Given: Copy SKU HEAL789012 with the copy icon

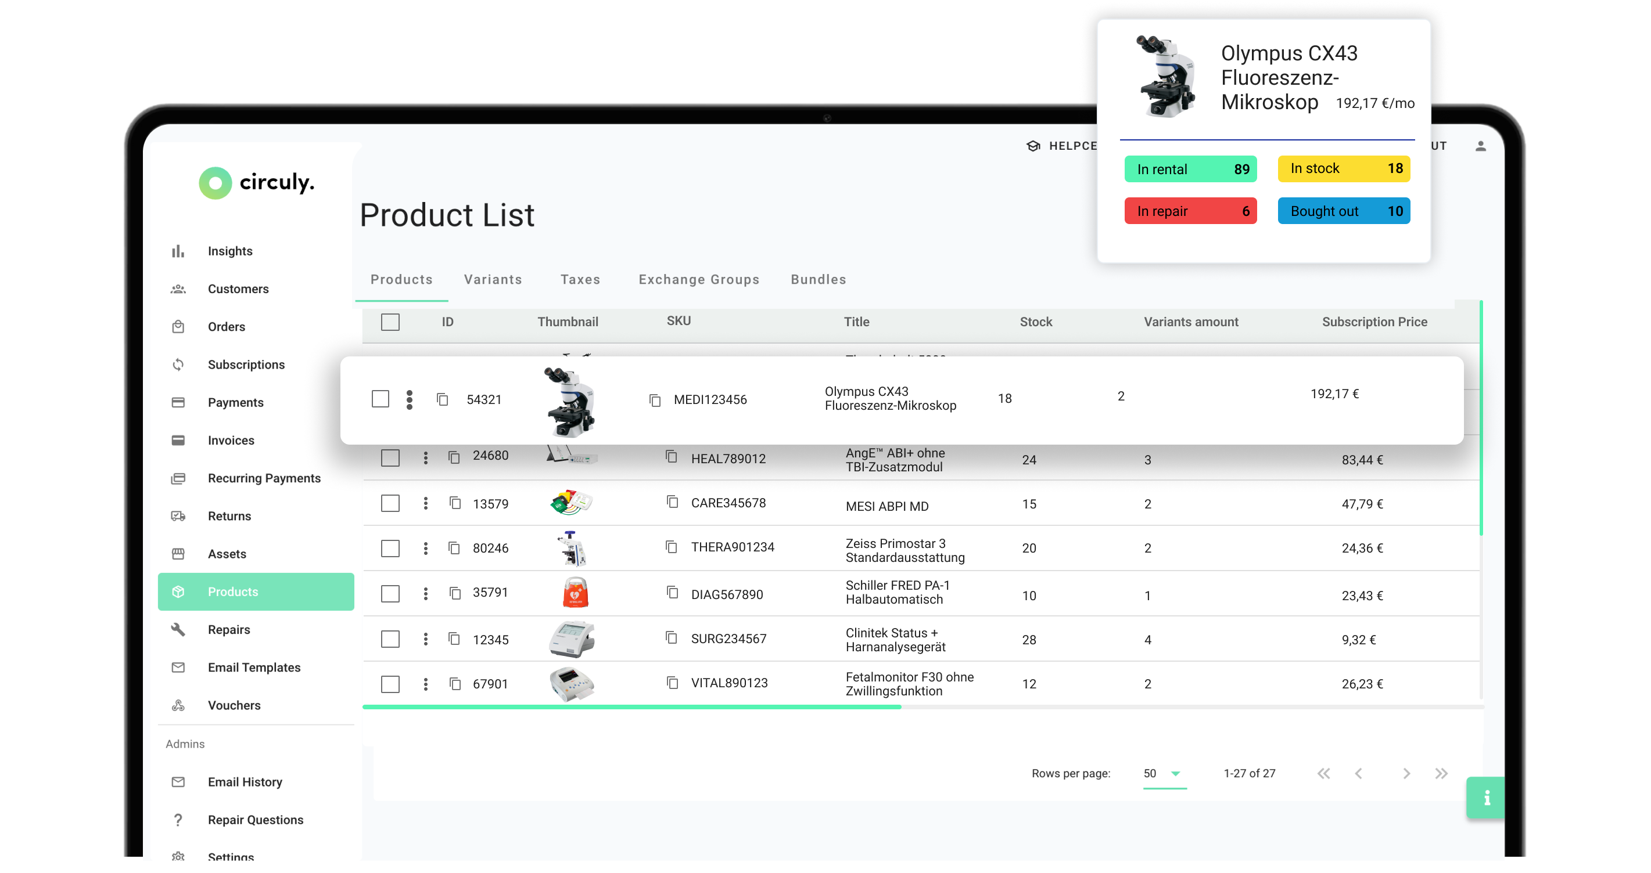Looking at the screenshot, I should tap(671, 456).
